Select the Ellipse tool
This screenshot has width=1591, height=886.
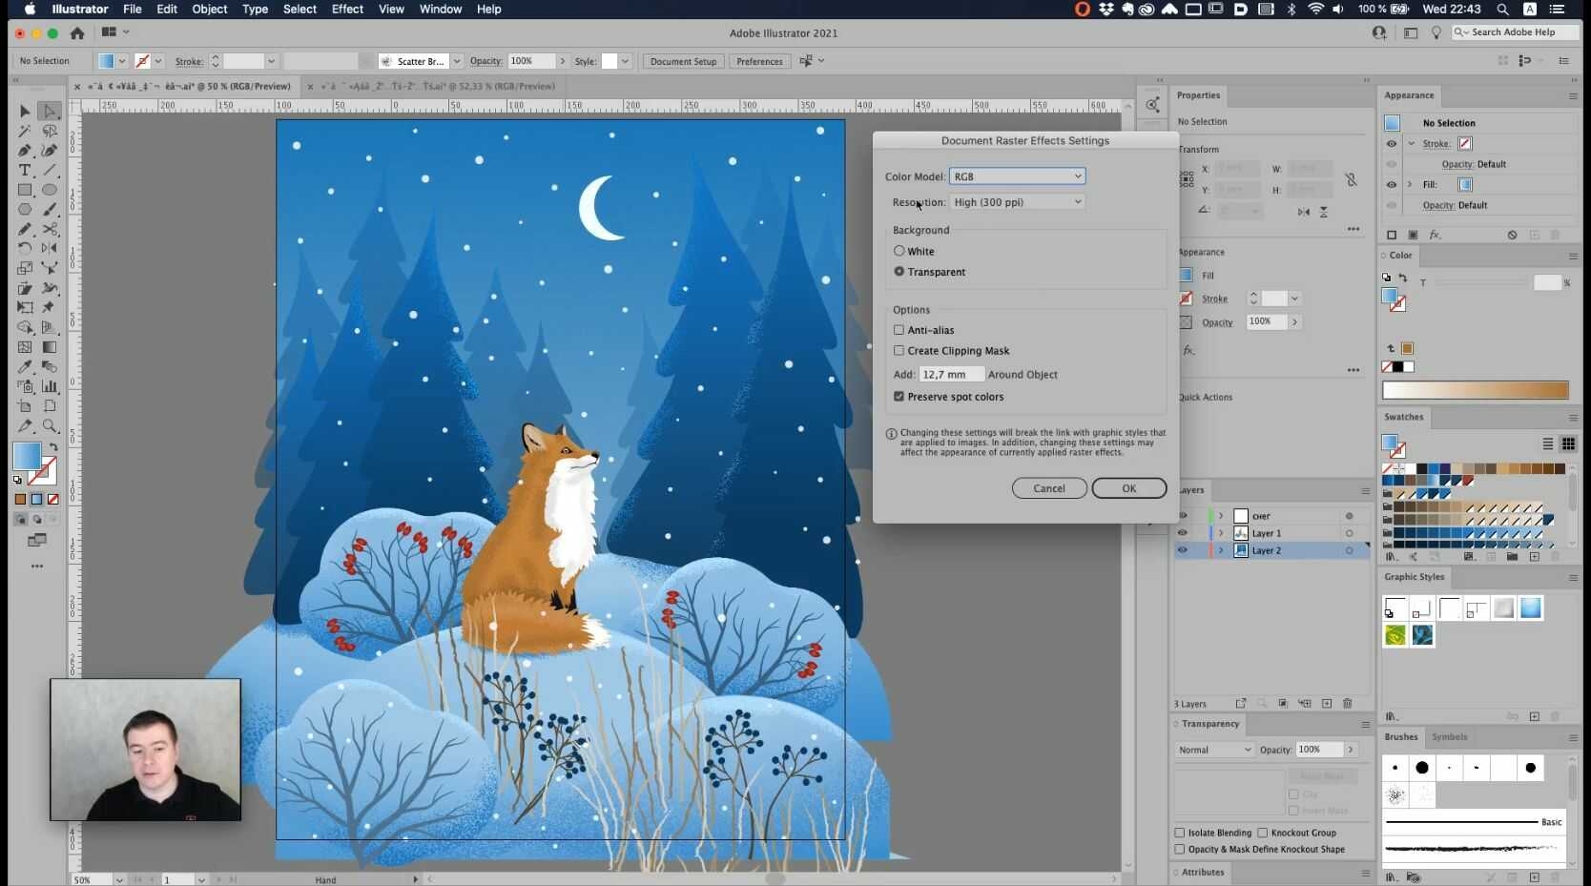50,190
